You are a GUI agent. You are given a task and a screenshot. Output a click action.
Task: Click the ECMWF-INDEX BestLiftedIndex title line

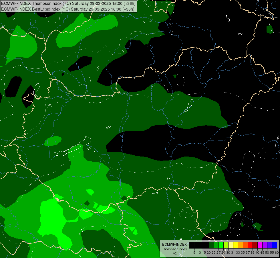(68, 9)
